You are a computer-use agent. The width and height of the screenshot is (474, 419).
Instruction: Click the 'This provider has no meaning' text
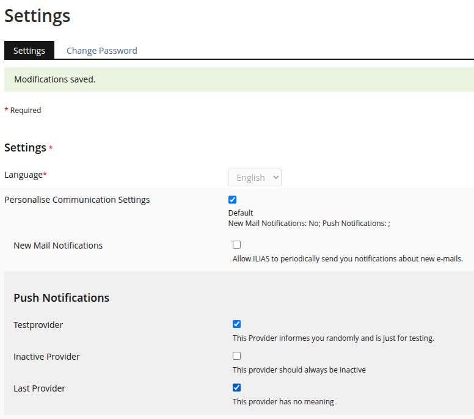point(283,402)
